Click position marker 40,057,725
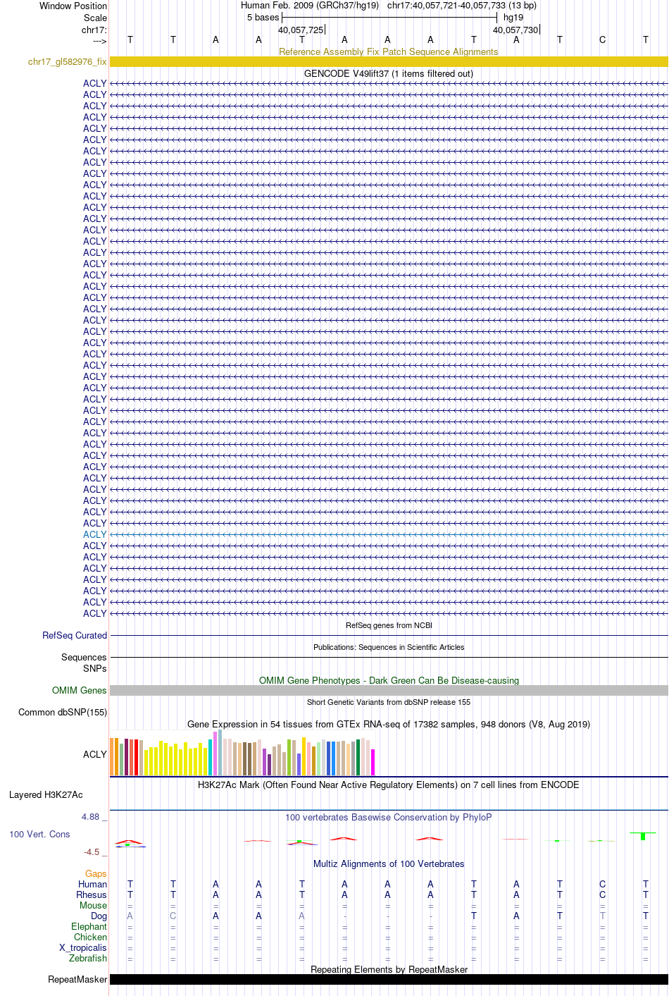The height and width of the screenshot is (996, 669). coord(301,30)
